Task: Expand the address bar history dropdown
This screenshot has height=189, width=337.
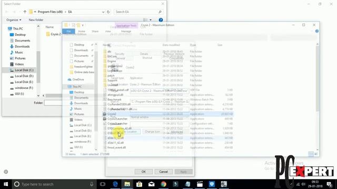Action: (103, 12)
